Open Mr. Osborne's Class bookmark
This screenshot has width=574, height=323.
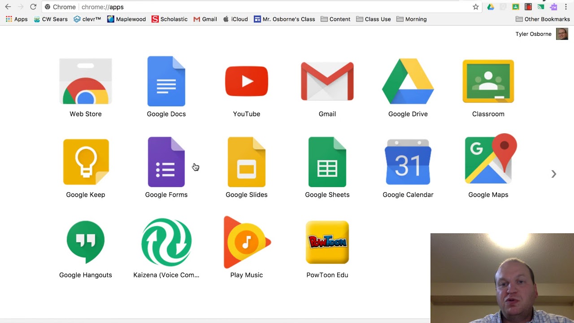click(x=284, y=19)
